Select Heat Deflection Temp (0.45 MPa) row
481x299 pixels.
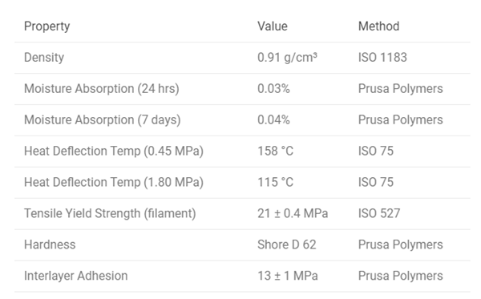click(242, 152)
